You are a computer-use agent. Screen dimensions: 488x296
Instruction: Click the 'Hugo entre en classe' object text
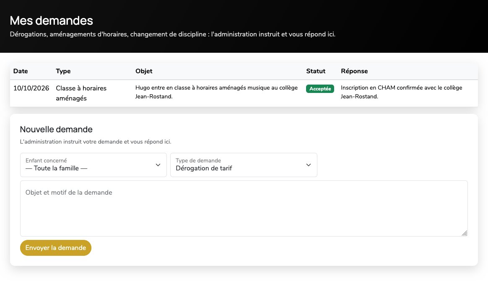tap(216, 92)
